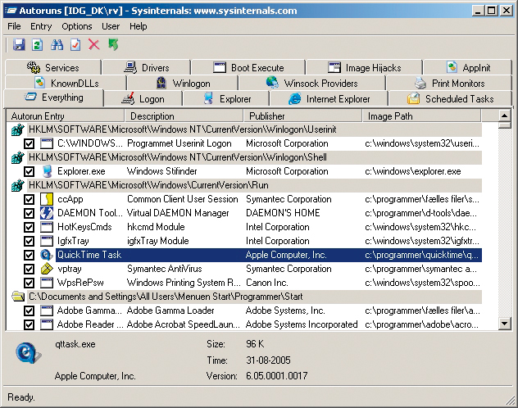Select the AppInit tab

point(468,68)
